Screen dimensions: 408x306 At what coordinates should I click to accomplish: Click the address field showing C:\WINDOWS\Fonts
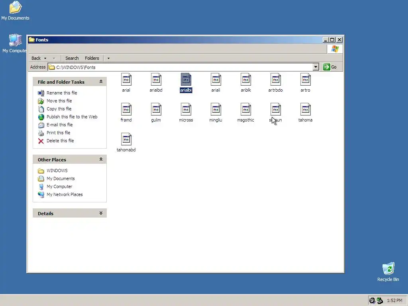click(x=180, y=67)
